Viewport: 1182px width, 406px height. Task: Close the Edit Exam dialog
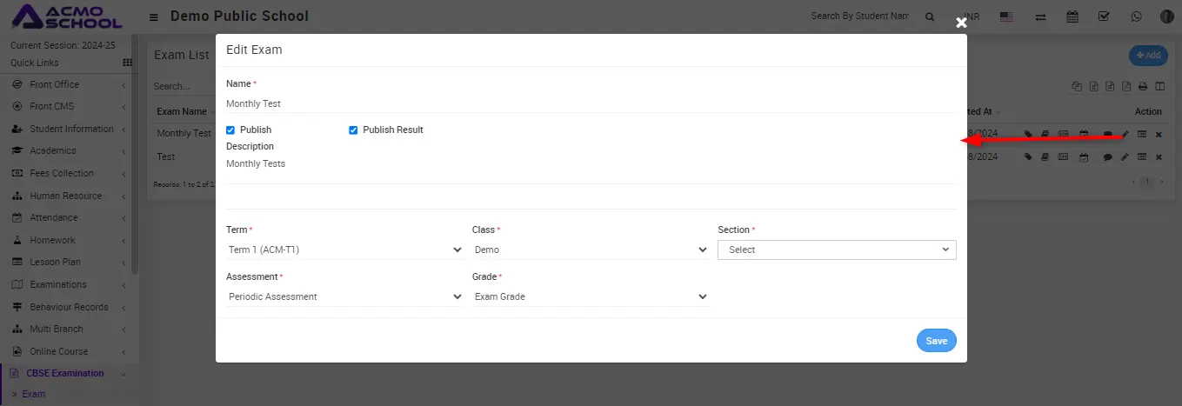(961, 23)
